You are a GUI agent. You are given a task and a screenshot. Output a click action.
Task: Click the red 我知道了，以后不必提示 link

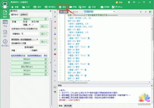[x=69, y=100]
